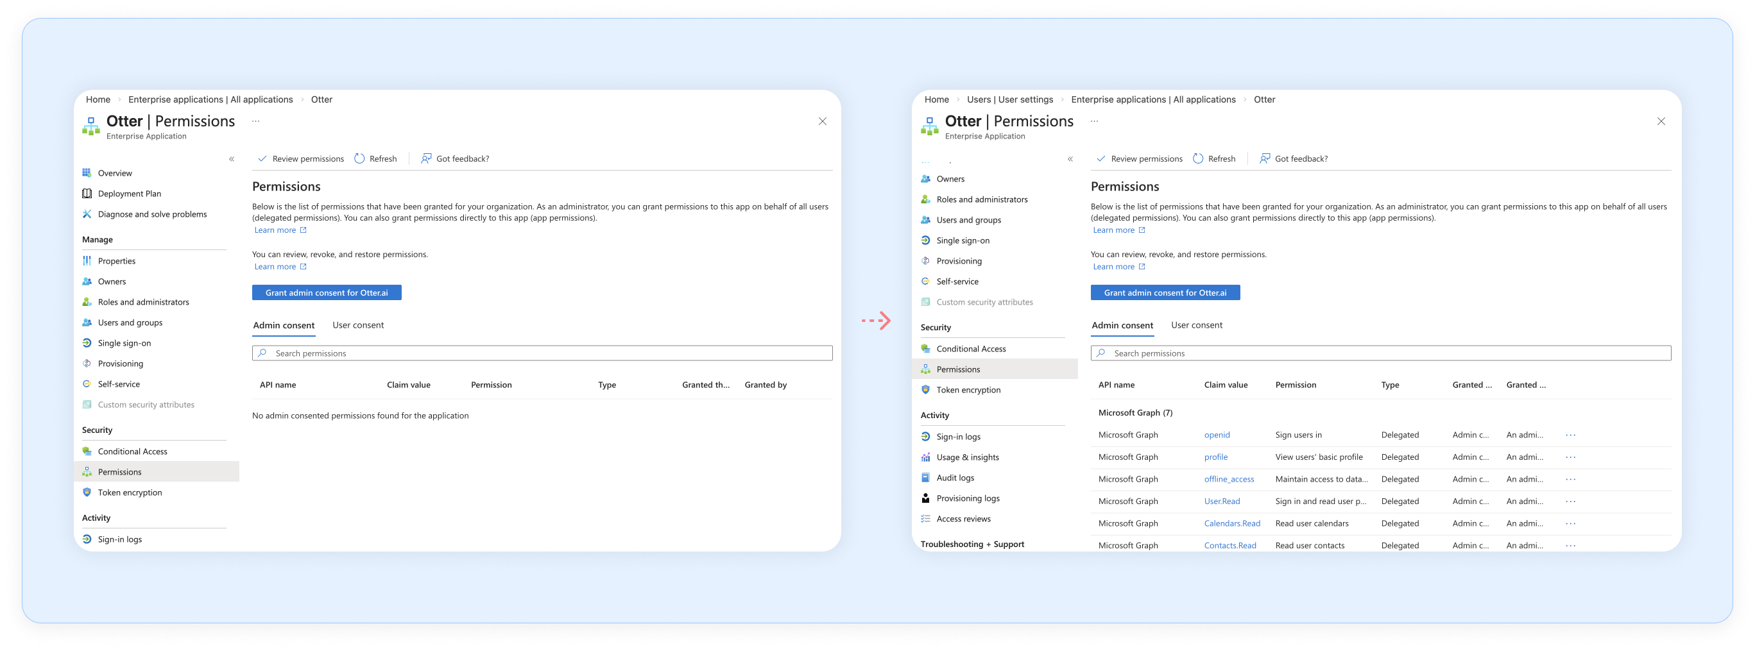This screenshot has width=1755, height=649.
Task: Open Overview in the left sidebar
Action: (x=114, y=173)
